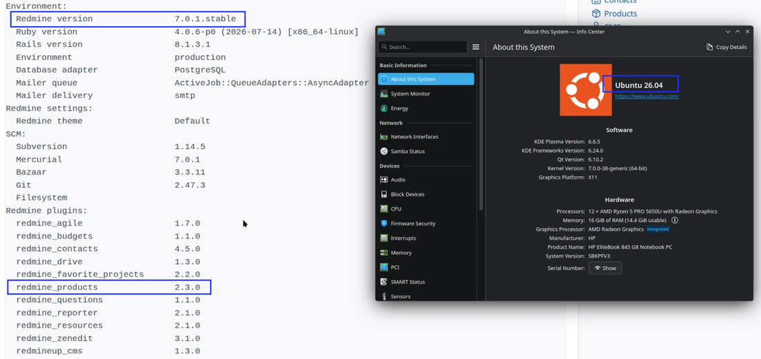Open the Audio devices page
The width and height of the screenshot is (761, 359).
(425, 179)
